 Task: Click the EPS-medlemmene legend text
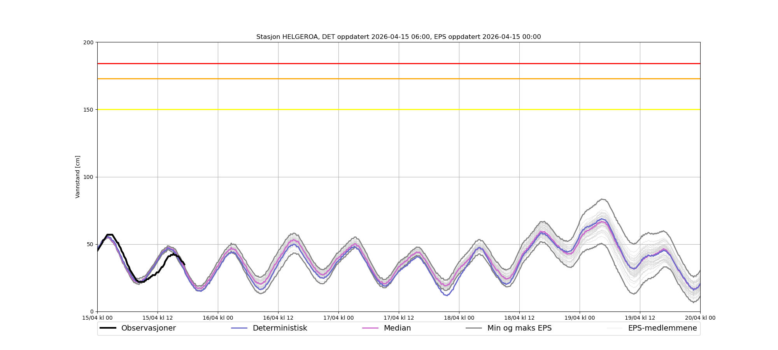tap(662, 328)
